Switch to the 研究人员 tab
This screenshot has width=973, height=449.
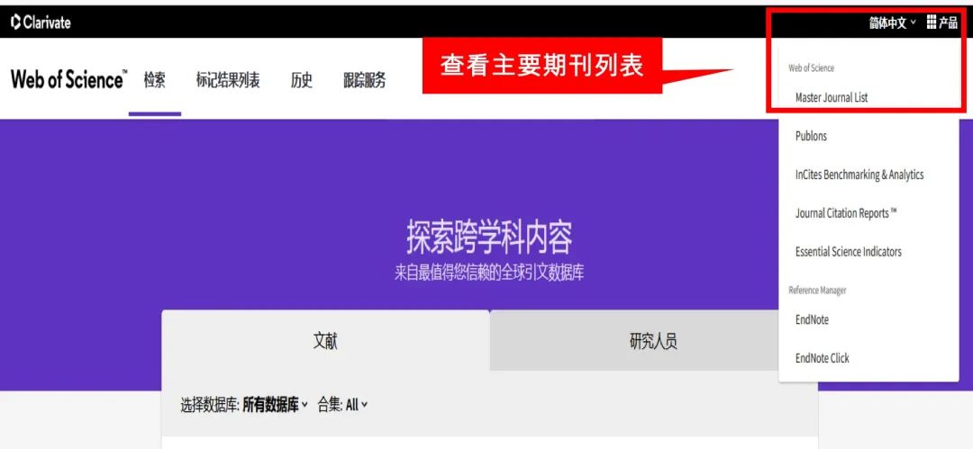coord(653,341)
